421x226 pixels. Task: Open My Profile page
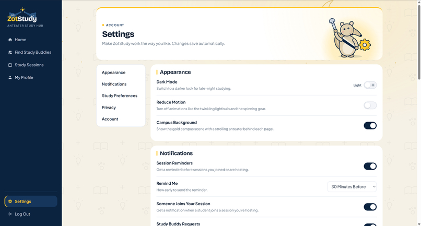[x=31, y=78]
